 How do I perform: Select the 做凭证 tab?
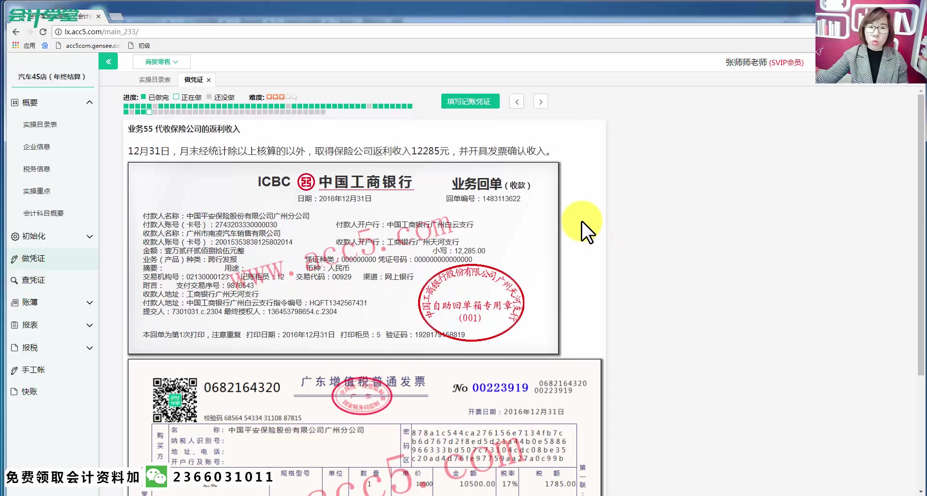coord(194,80)
